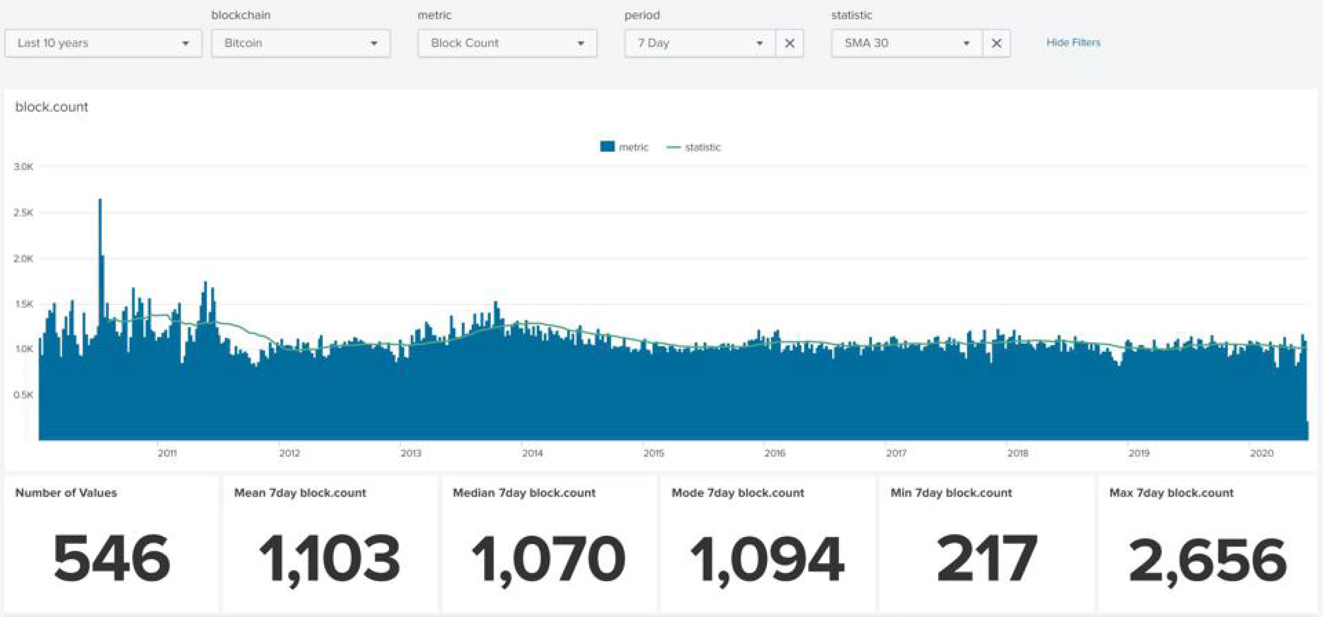Toggle the statistic series in chart legend

click(693, 147)
